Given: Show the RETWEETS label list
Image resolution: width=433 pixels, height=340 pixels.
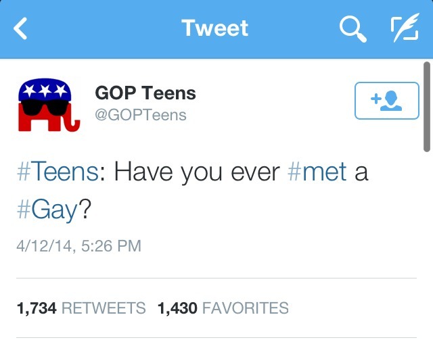Looking at the screenshot, I should (104, 308).
